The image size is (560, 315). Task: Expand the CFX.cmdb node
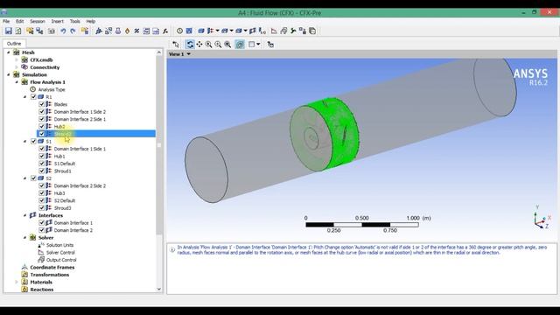pyautogui.click(x=17, y=60)
